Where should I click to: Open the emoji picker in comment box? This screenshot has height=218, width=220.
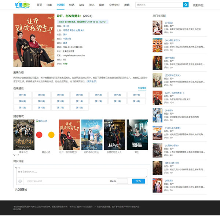coord(20,181)
